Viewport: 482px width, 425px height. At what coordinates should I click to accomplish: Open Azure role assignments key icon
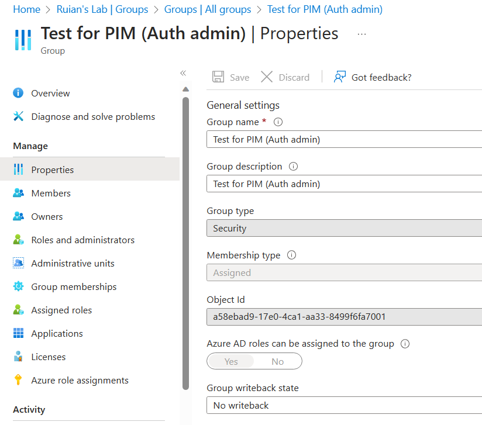[x=18, y=380]
